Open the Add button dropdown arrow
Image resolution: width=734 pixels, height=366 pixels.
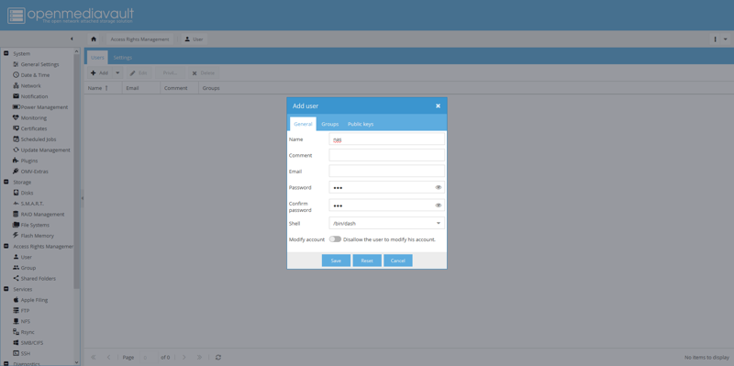(117, 73)
